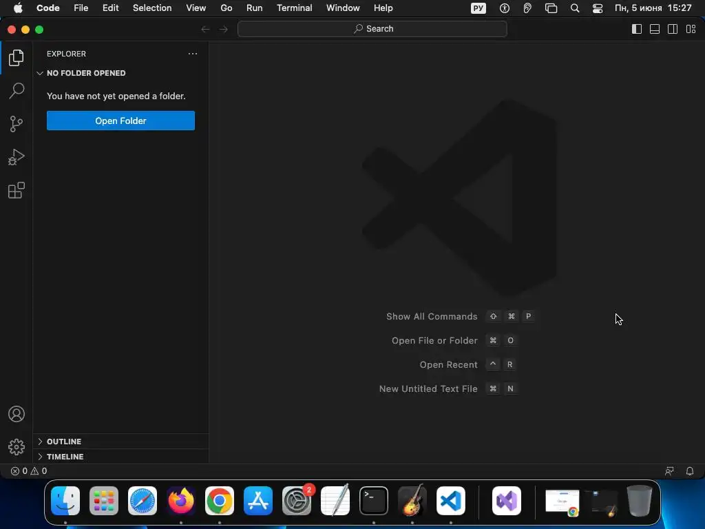Expand the Timeline section
The width and height of the screenshot is (705, 529).
(x=120, y=457)
